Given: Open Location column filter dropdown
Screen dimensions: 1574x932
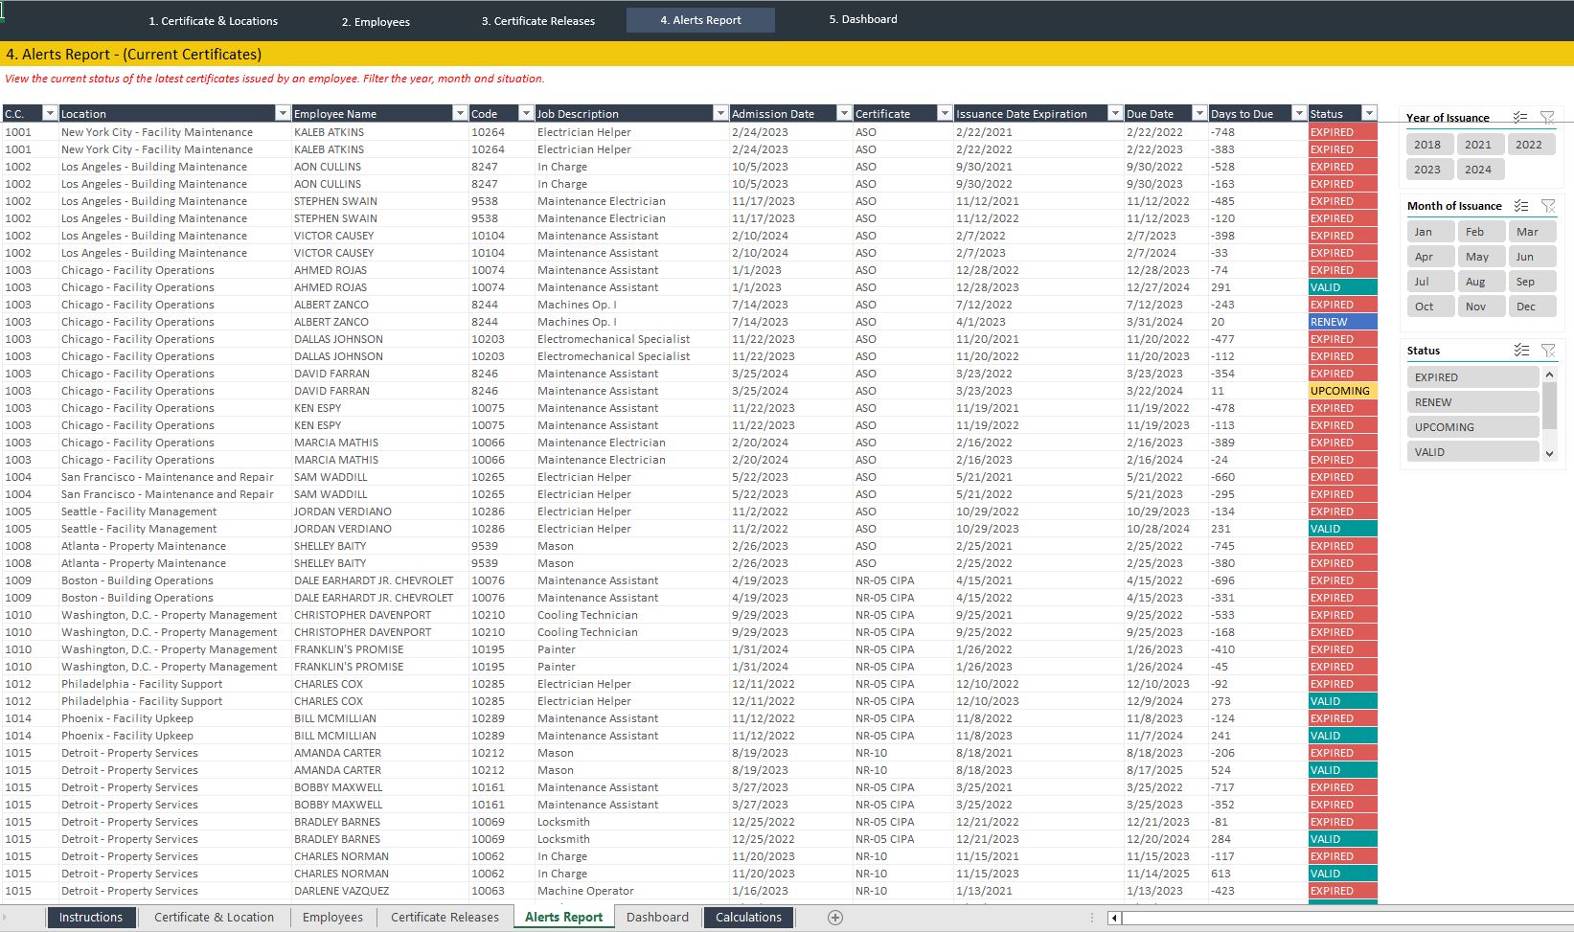Looking at the screenshot, I should [282, 113].
